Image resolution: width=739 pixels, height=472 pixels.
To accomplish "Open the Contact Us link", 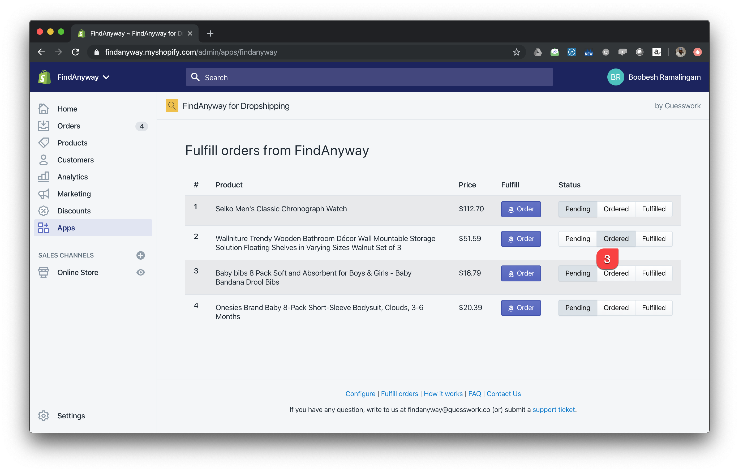I will coord(504,393).
